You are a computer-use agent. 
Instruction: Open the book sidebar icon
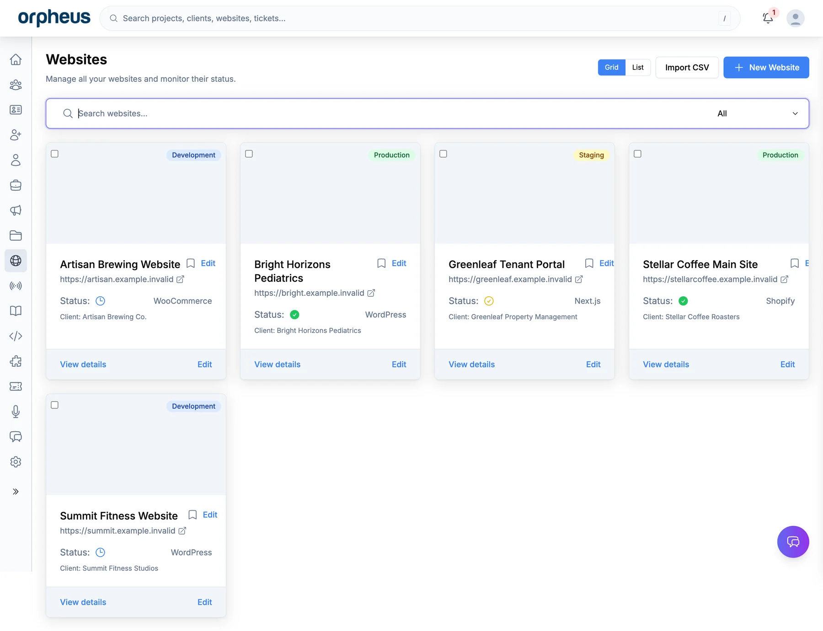tap(16, 311)
